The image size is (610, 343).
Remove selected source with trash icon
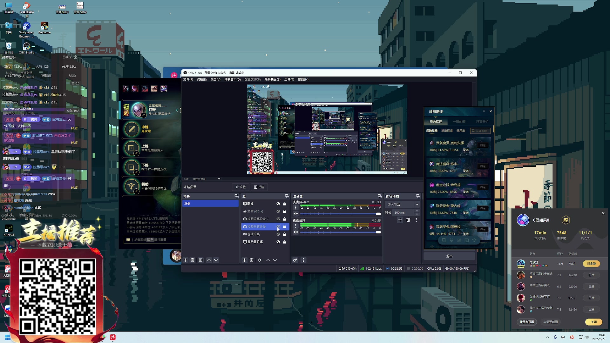pyautogui.click(x=252, y=260)
